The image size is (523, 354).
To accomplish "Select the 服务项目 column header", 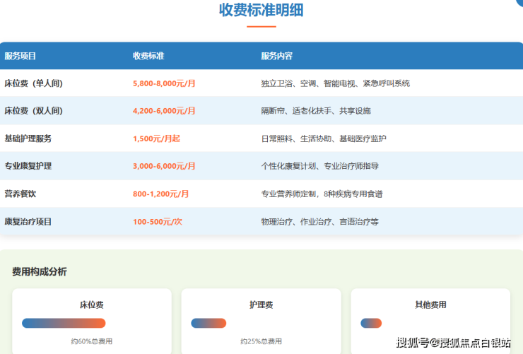I will point(20,56).
